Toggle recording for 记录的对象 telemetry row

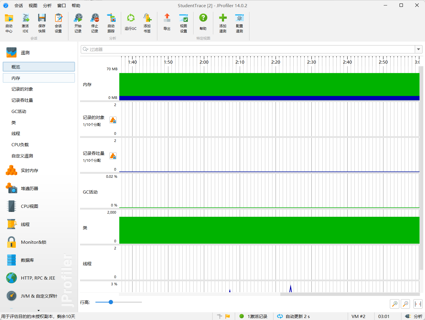113,120
